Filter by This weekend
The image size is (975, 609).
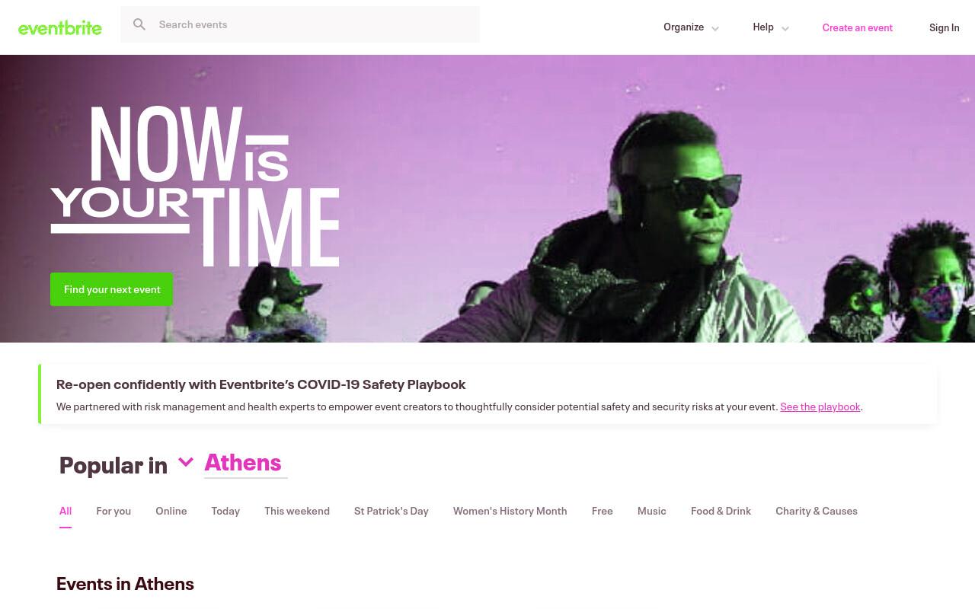[297, 511]
